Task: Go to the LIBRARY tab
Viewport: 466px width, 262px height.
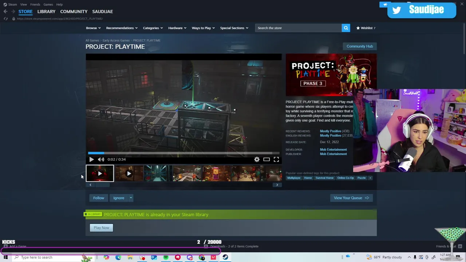Action: (x=46, y=12)
